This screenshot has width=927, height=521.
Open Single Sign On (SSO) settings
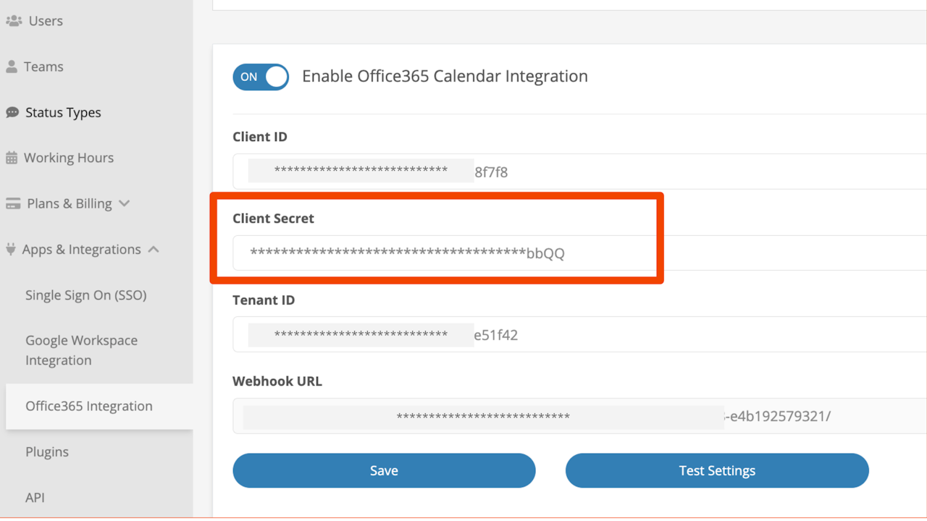[x=86, y=295]
